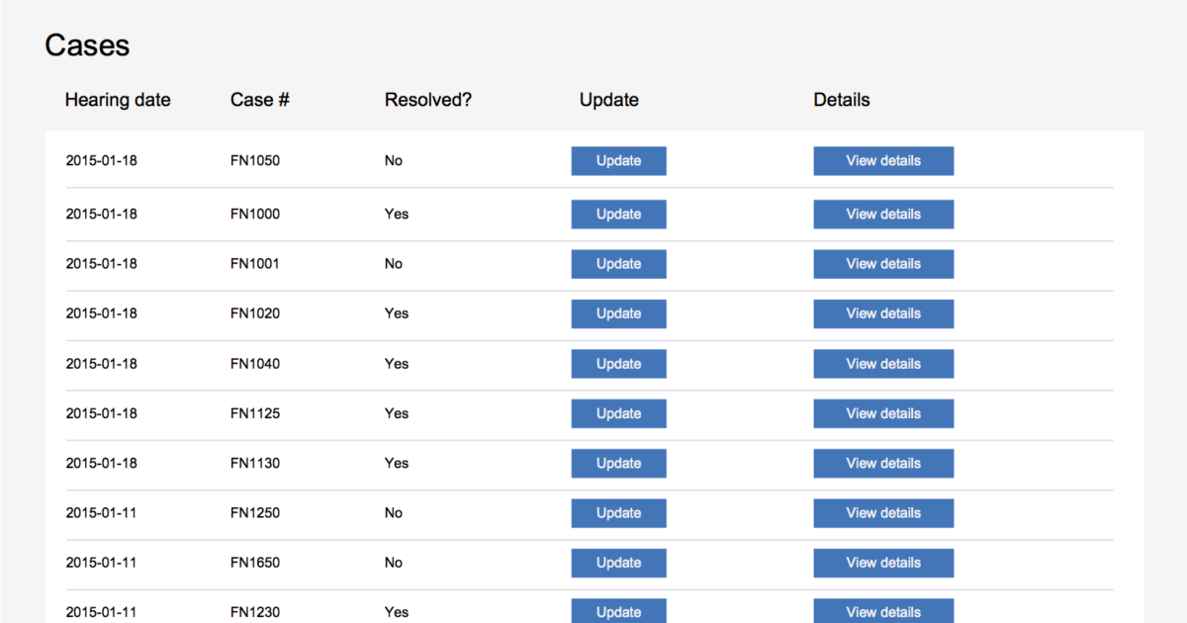Update case FN1250
1187x623 pixels.
coord(618,513)
